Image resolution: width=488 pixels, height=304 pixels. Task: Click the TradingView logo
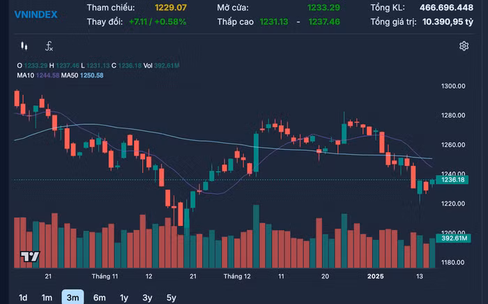tap(30, 257)
